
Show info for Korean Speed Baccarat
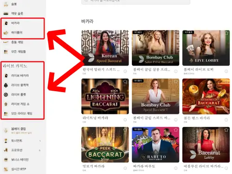125,71
